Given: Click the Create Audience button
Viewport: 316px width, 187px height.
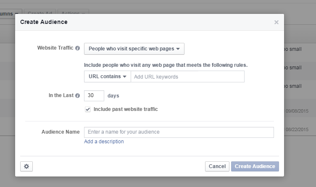Looking at the screenshot, I should click(255, 166).
